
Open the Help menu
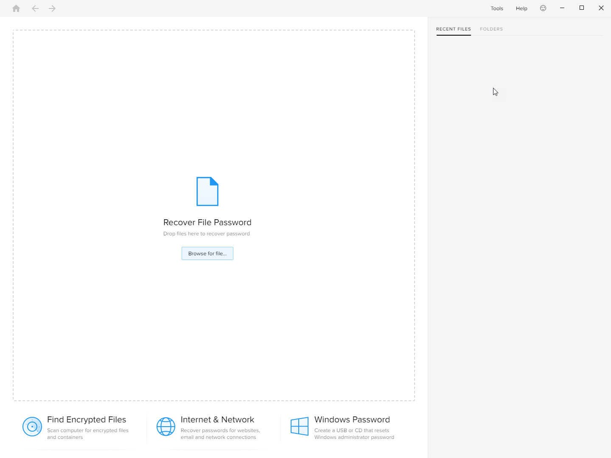pos(521,8)
